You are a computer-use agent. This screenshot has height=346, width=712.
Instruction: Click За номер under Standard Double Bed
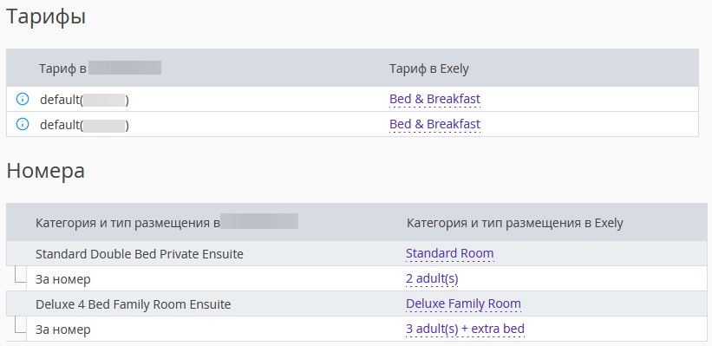[x=62, y=279]
